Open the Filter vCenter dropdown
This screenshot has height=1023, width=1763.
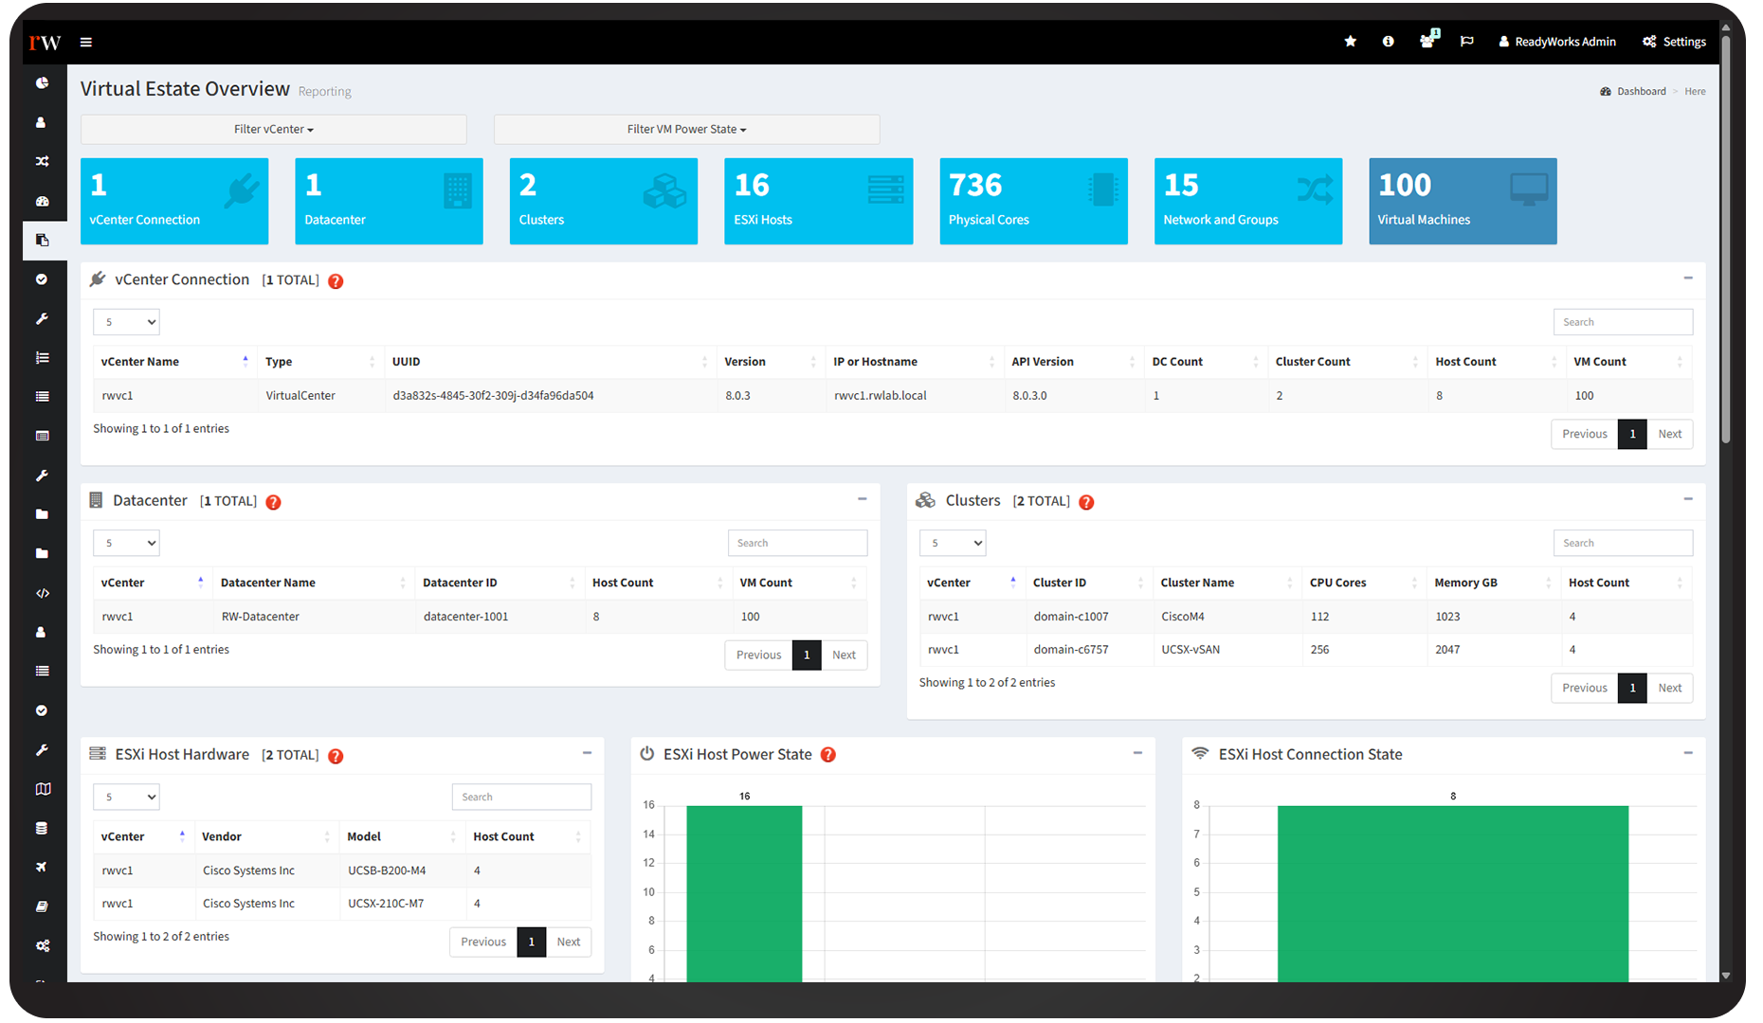[273, 130]
